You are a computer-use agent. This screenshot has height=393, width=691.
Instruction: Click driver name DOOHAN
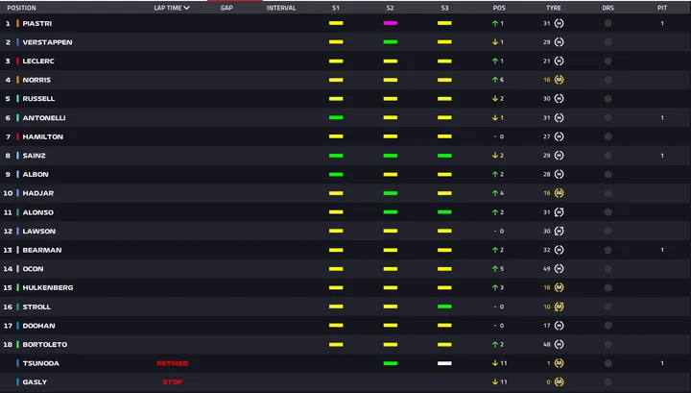click(x=38, y=326)
